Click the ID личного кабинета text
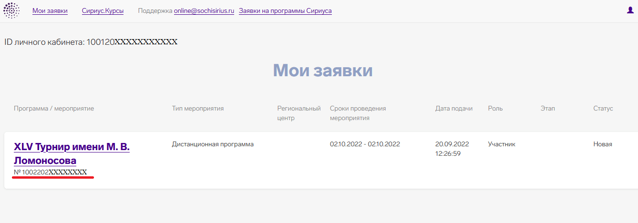The image size is (638, 223). [91, 42]
